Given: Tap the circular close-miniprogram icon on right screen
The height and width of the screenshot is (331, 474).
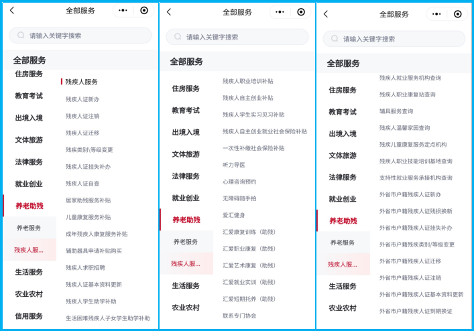Looking at the screenshot, I should point(458,14).
